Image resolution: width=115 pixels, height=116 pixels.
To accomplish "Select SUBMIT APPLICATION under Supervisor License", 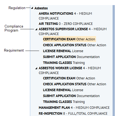I will click(71, 57).
